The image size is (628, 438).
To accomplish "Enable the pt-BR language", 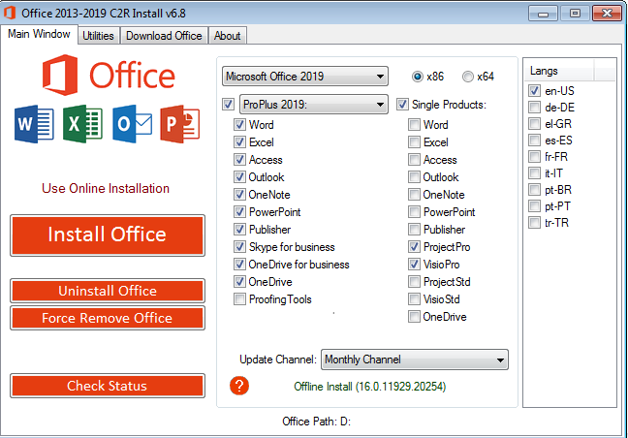I will pos(534,189).
